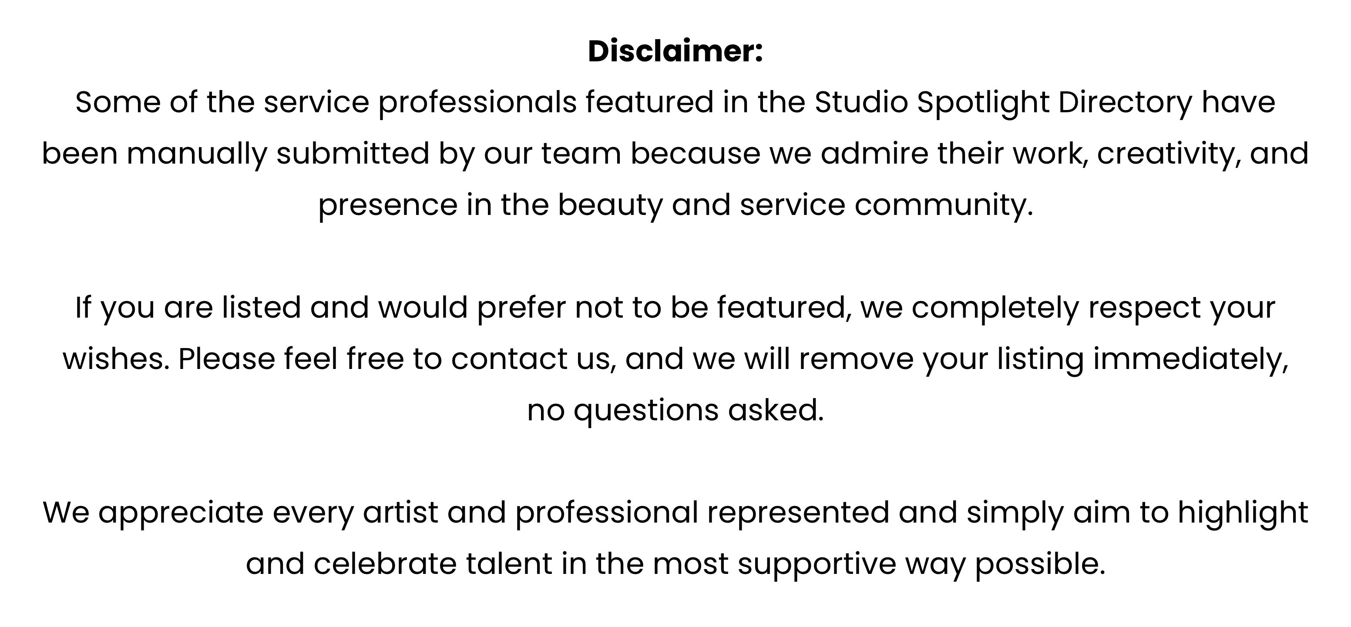
Task: Click the words 'submitted by our team'
Action: [448, 154]
